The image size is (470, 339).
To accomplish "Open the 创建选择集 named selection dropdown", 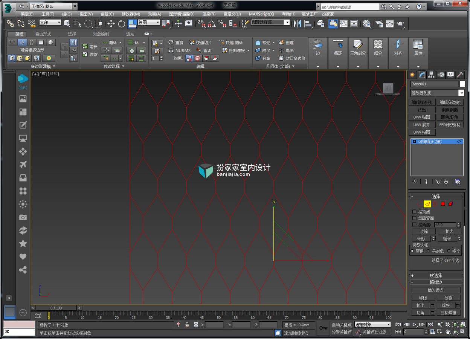I will point(270,23).
